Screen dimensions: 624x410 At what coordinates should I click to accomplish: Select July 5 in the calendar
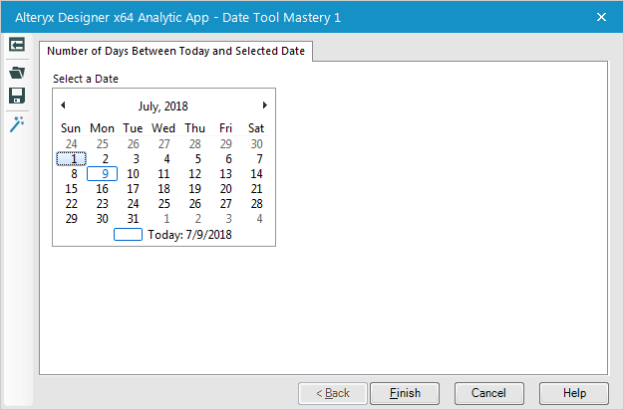(197, 159)
